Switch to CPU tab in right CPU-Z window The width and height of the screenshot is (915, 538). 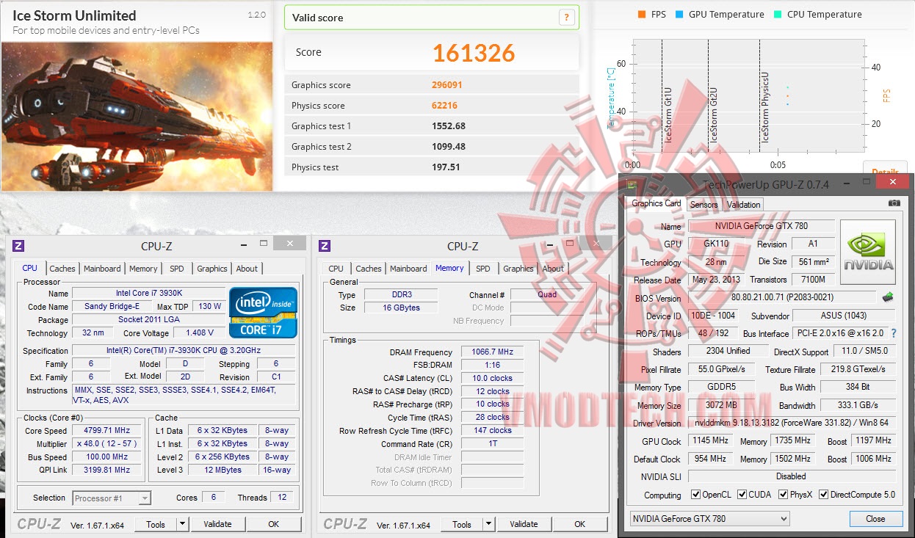[336, 269]
